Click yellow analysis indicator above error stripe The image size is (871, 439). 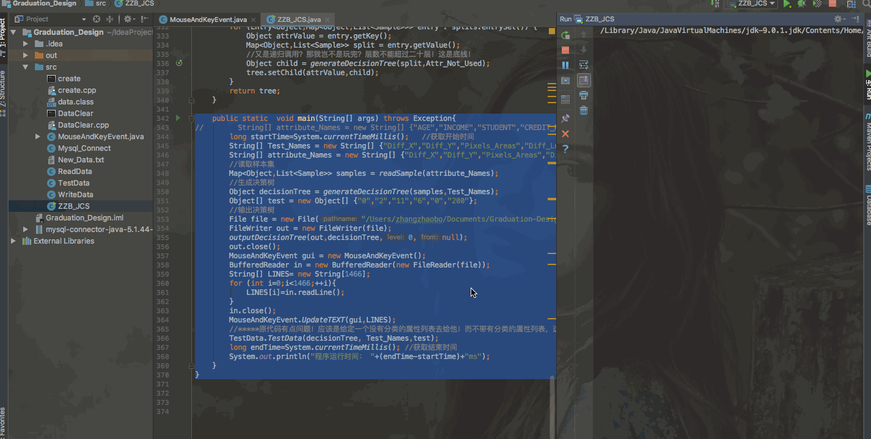[x=552, y=31]
